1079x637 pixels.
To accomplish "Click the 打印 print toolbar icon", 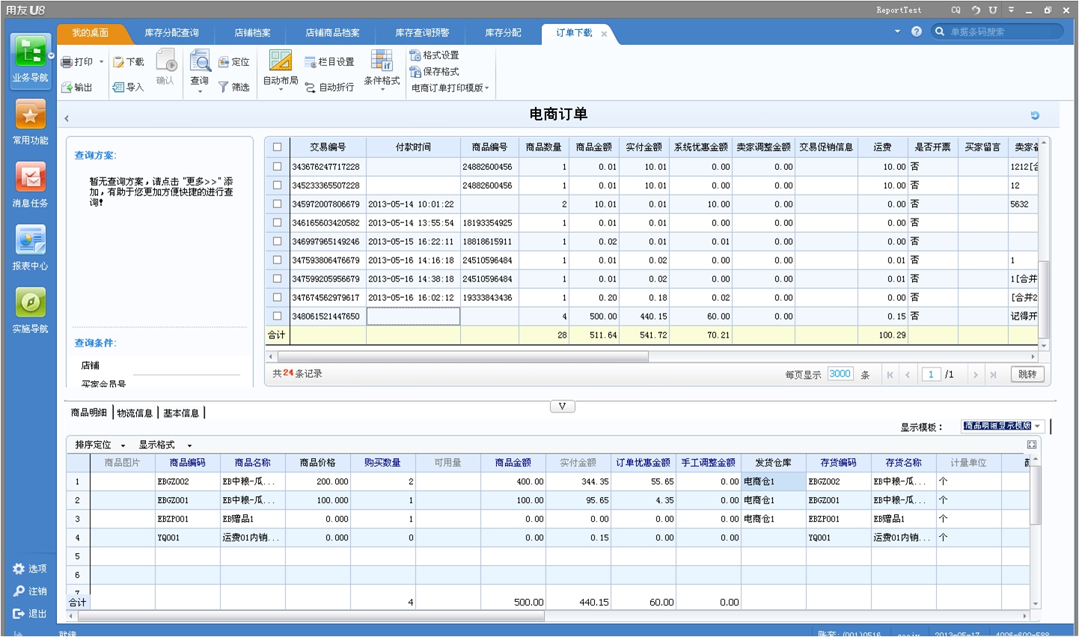I will coord(67,62).
